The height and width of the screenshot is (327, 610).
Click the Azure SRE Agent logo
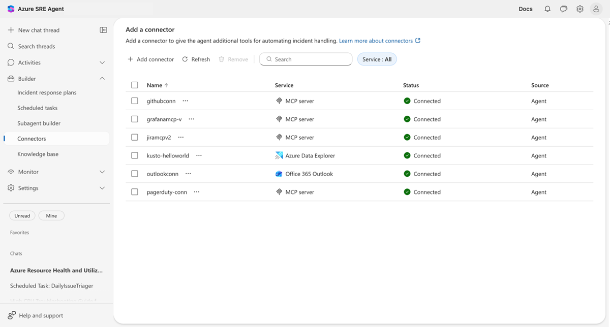(x=11, y=9)
